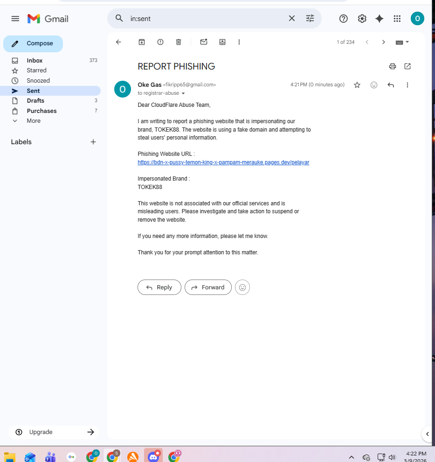Click the search magnifier icon
The height and width of the screenshot is (462, 435).
[119, 18]
